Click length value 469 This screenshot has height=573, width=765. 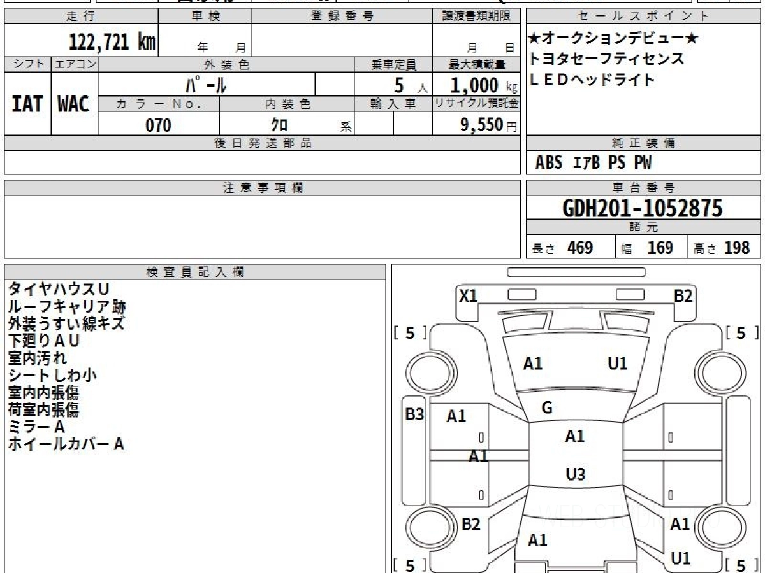click(x=580, y=248)
